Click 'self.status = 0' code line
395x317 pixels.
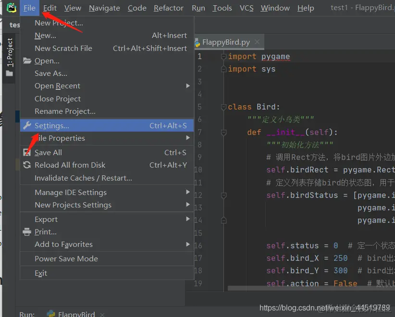tap(302, 245)
